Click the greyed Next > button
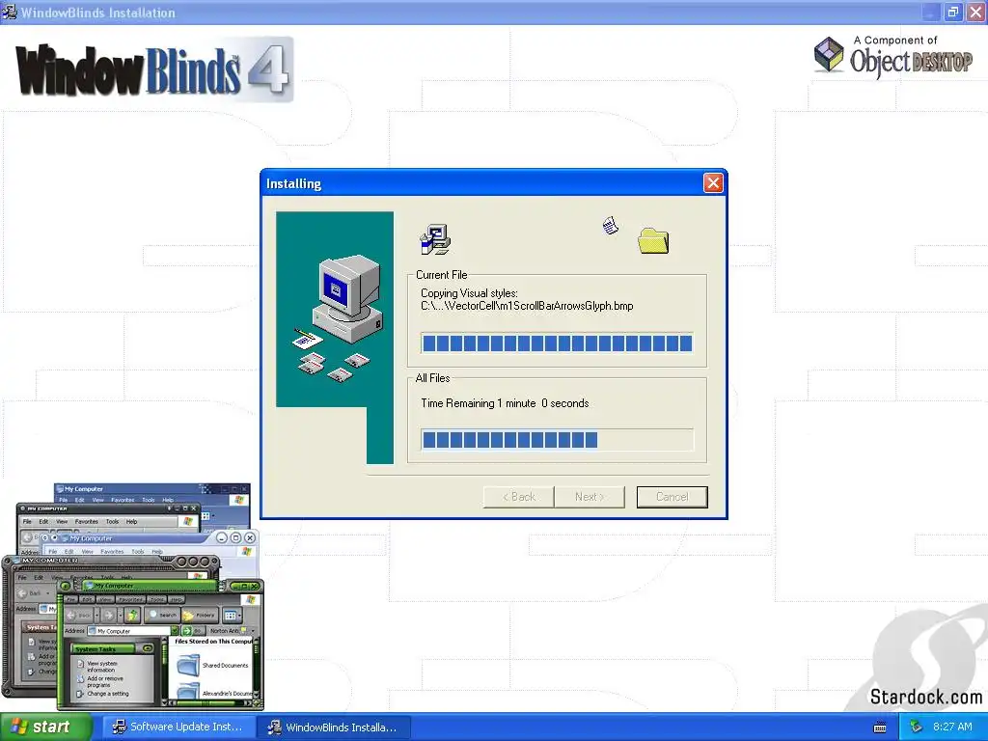This screenshot has width=988, height=741. [590, 497]
